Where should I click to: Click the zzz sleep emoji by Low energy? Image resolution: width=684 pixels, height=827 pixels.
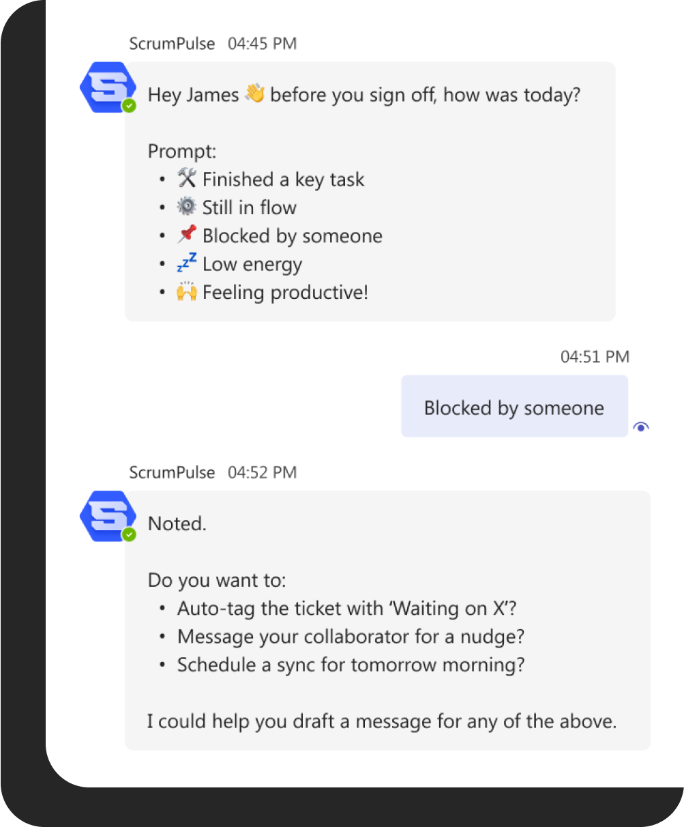coord(186,263)
